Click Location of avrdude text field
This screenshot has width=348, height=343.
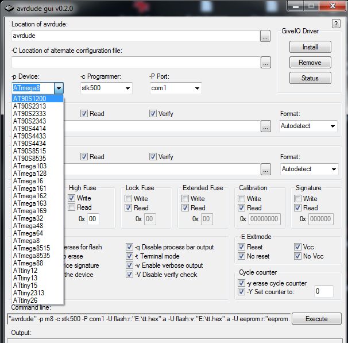(136, 36)
